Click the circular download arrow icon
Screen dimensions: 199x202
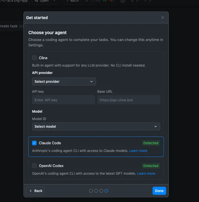coord(123,1)
